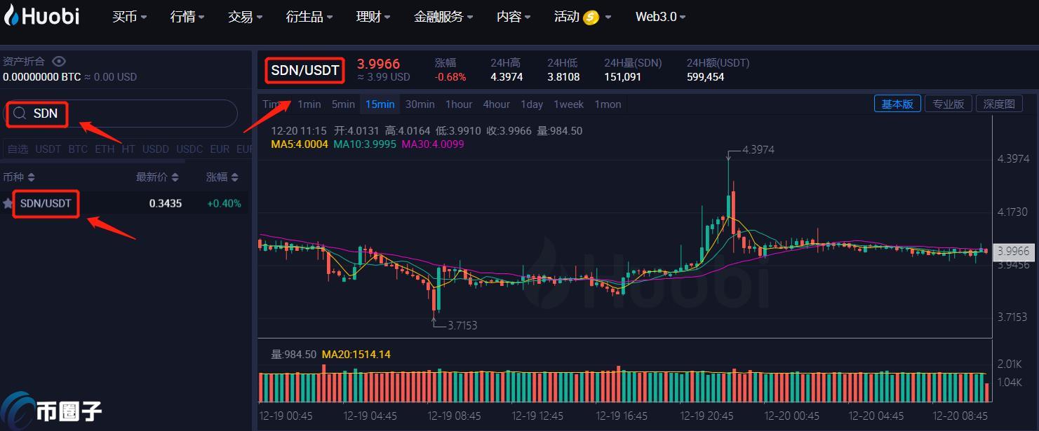Toggle asset balance visibility eye icon
Screen dimensions: 1039x431
pyautogui.click(x=59, y=62)
